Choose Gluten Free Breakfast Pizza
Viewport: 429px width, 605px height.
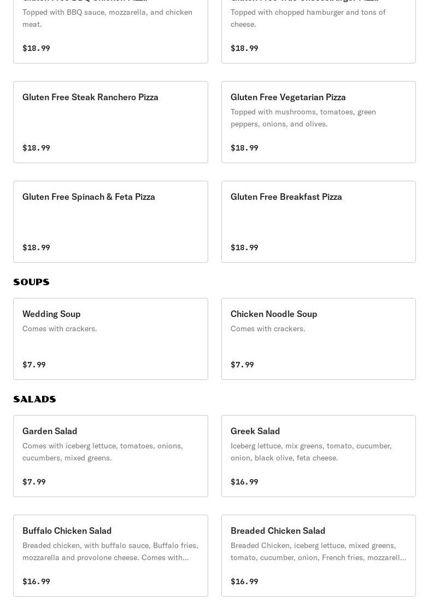pos(319,222)
